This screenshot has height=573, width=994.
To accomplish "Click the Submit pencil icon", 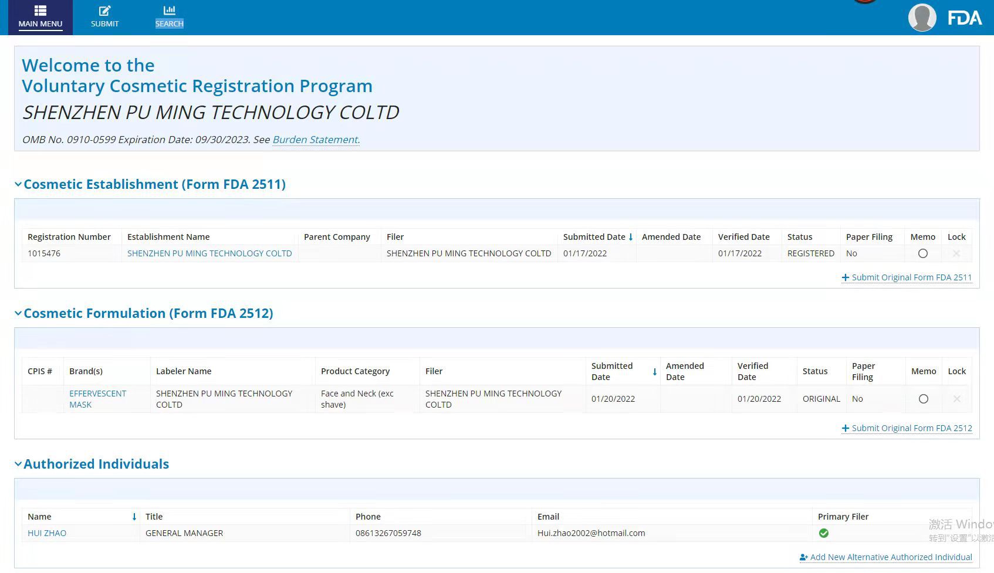I will (x=105, y=11).
